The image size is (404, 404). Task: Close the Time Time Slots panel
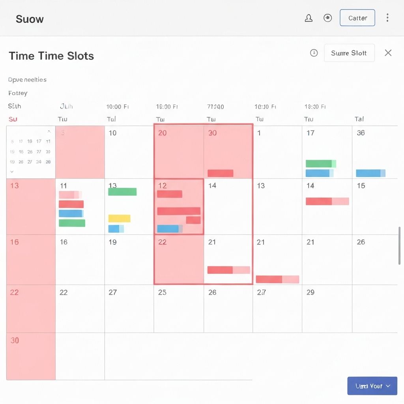[x=388, y=53]
